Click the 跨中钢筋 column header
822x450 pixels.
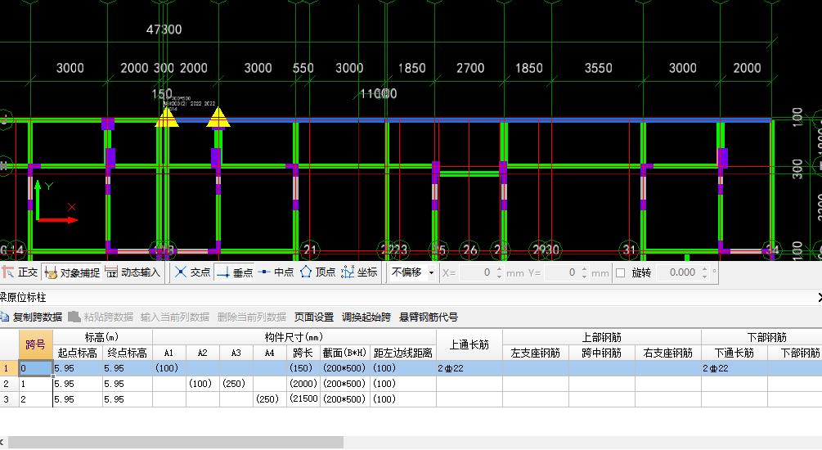pyautogui.click(x=602, y=353)
